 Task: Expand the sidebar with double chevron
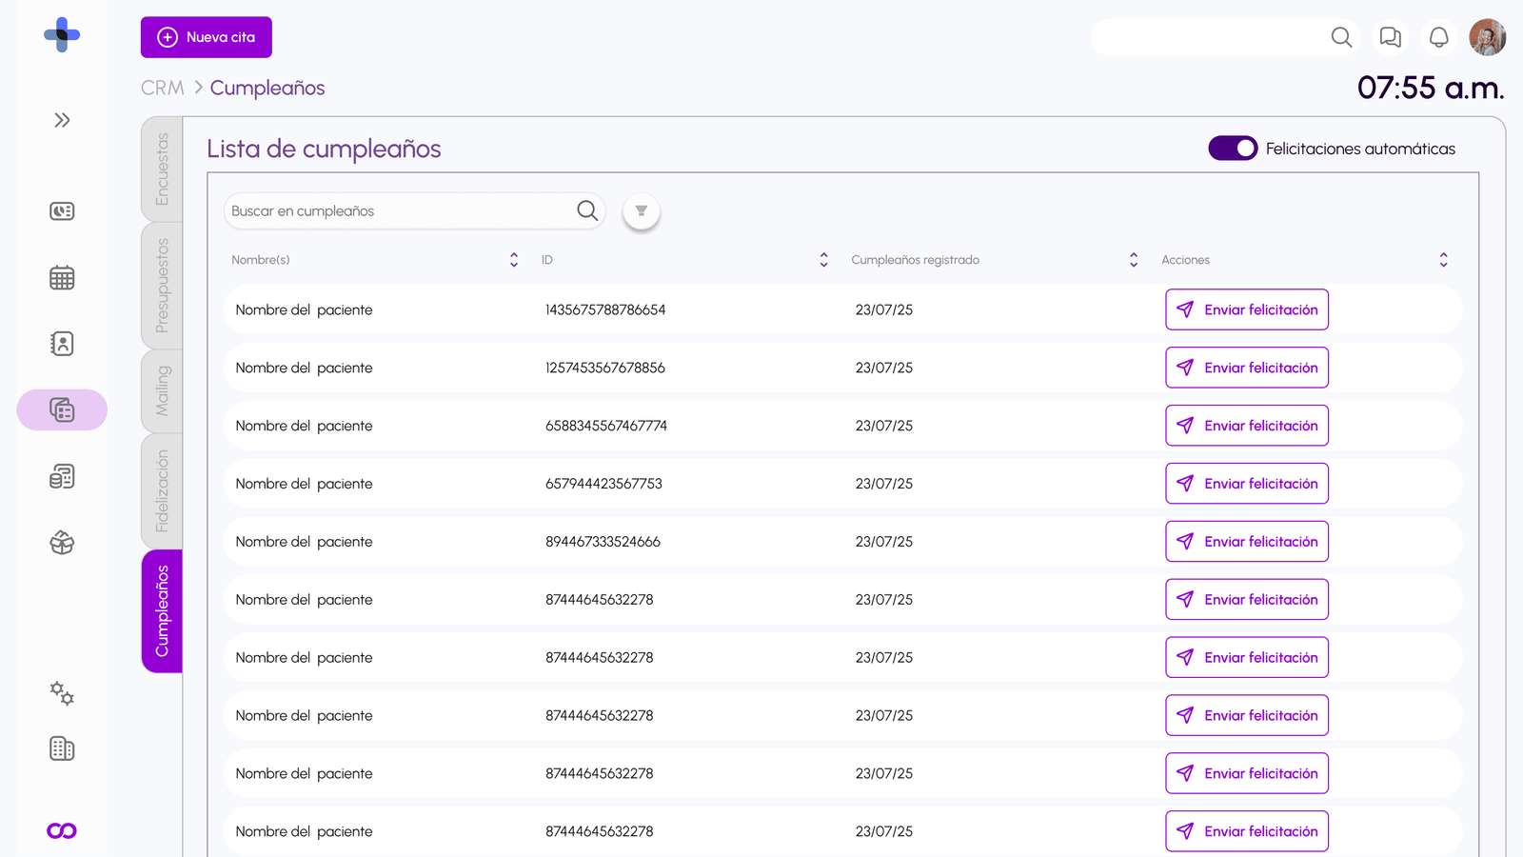[62, 120]
